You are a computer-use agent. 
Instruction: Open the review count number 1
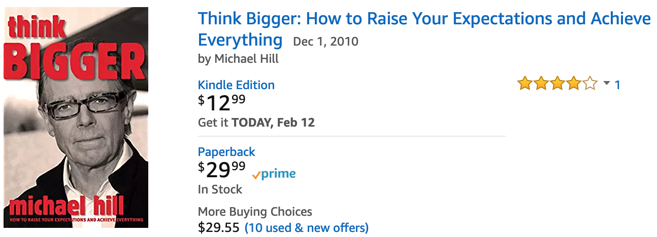pyautogui.click(x=617, y=85)
